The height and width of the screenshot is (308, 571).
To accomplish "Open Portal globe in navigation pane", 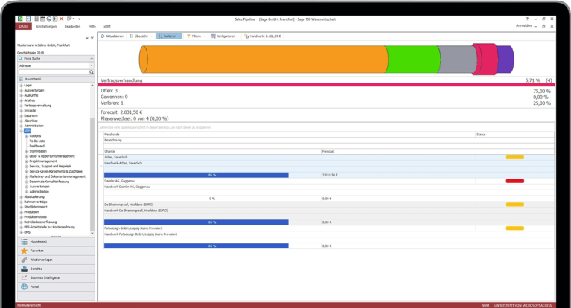I will click(25, 286).
